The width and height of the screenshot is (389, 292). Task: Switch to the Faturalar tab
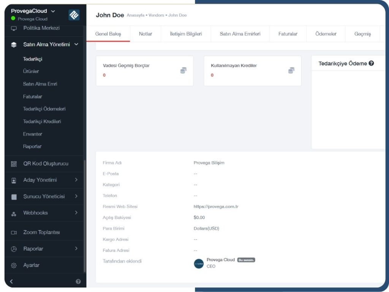[288, 34]
